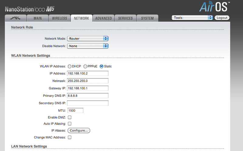243x151 pixels.
Task: Select the PPPoE radio option
Action: [x=85, y=66]
